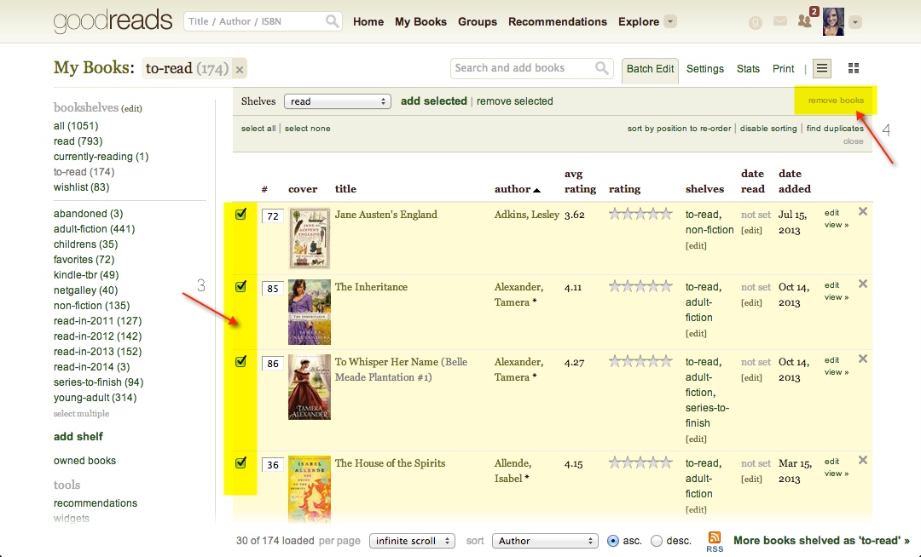921x557 pixels.
Task: Click the search magnifier in book search
Action: [x=334, y=21]
